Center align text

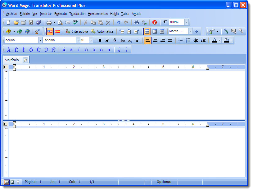click(155, 40)
